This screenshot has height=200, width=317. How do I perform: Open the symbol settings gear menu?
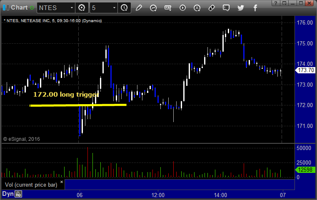click(82, 8)
